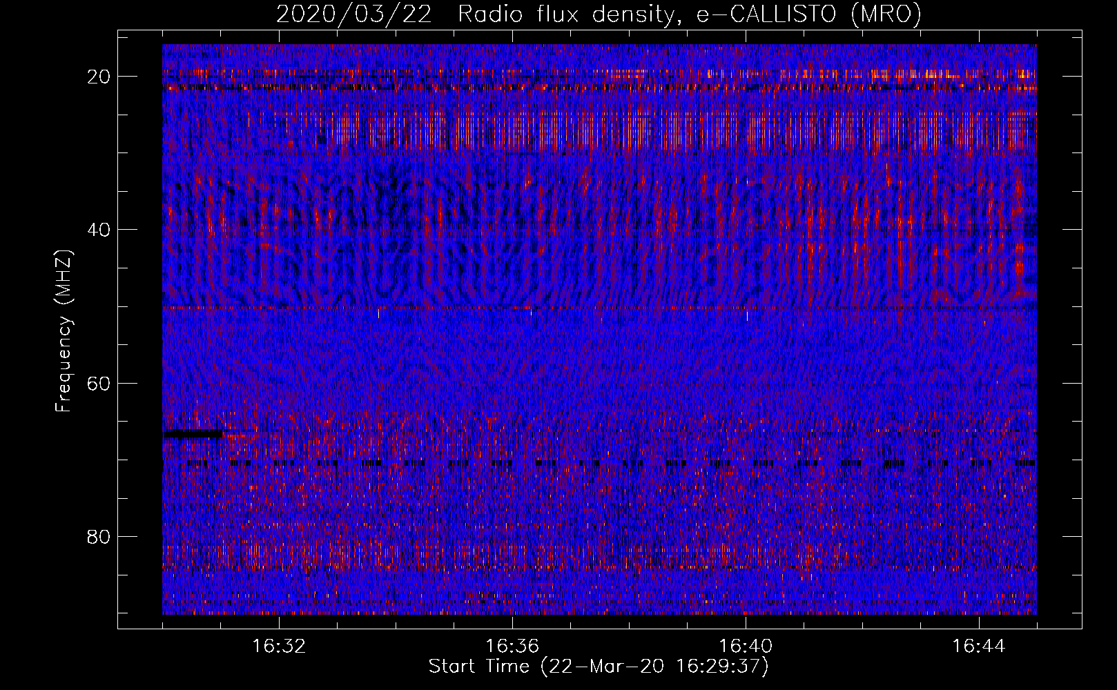Click the 'Start Time (22-Mar-20 16:29:37)' label
Viewport: 1117px width, 690px height.
pos(599,667)
